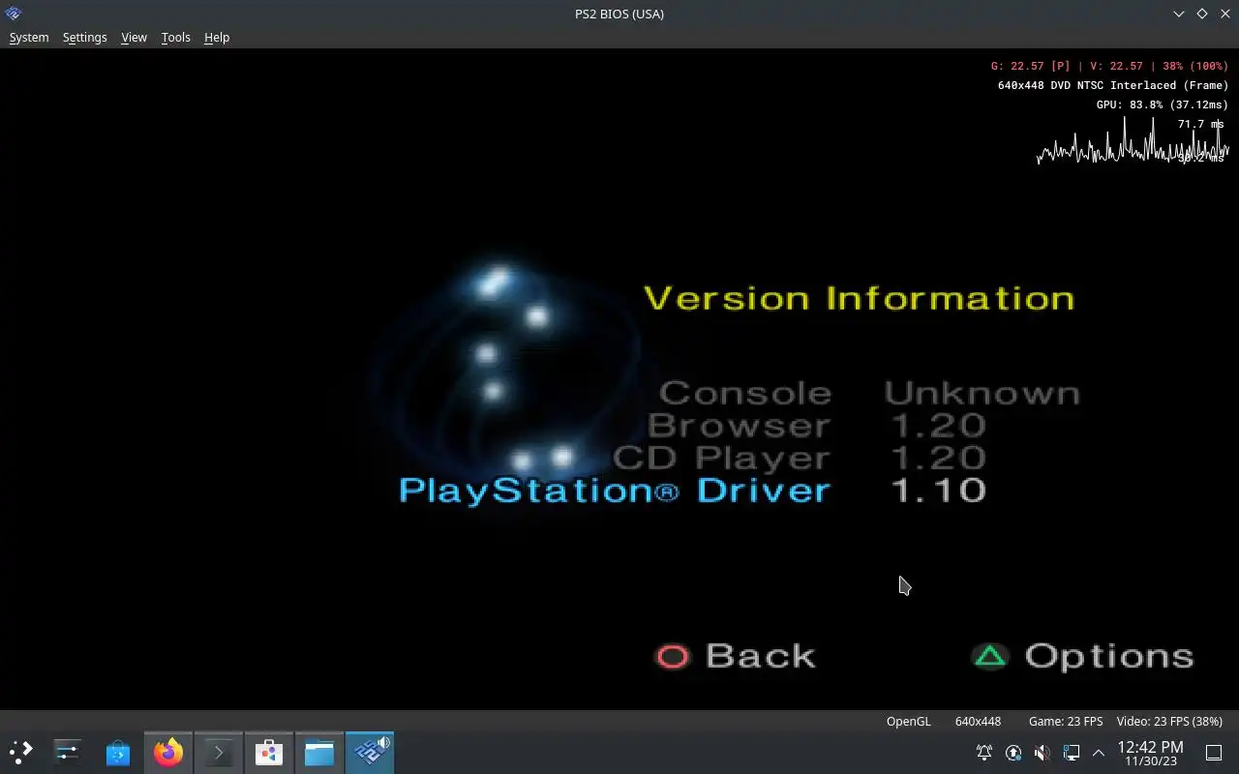Open the Discover store taskbar icon

[118, 752]
